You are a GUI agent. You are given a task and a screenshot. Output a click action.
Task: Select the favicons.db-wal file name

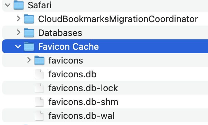[81, 116]
